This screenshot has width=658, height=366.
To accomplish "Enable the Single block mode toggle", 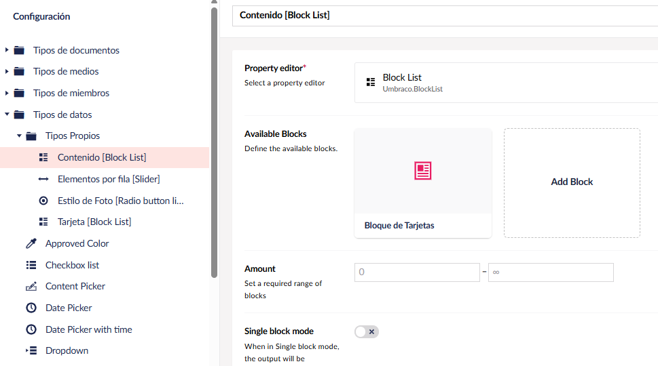I will pyautogui.click(x=367, y=331).
